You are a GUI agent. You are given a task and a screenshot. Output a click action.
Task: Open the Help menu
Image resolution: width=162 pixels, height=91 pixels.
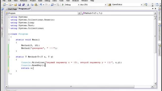(x=92, y=1)
